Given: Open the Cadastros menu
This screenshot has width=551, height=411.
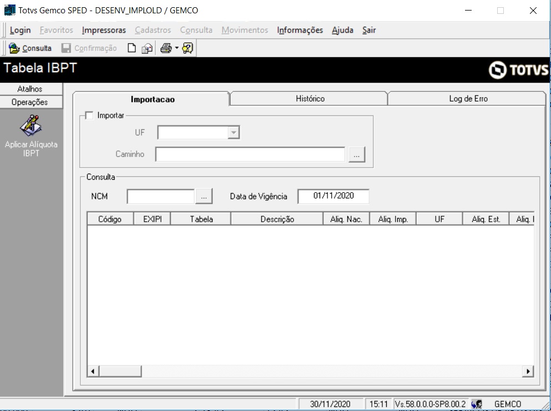Looking at the screenshot, I should click(x=153, y=30).
